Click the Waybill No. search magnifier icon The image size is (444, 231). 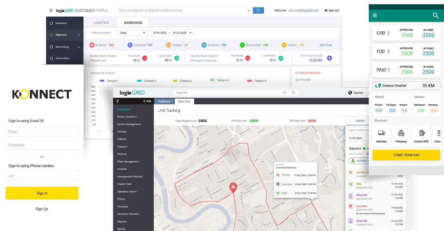293,93
